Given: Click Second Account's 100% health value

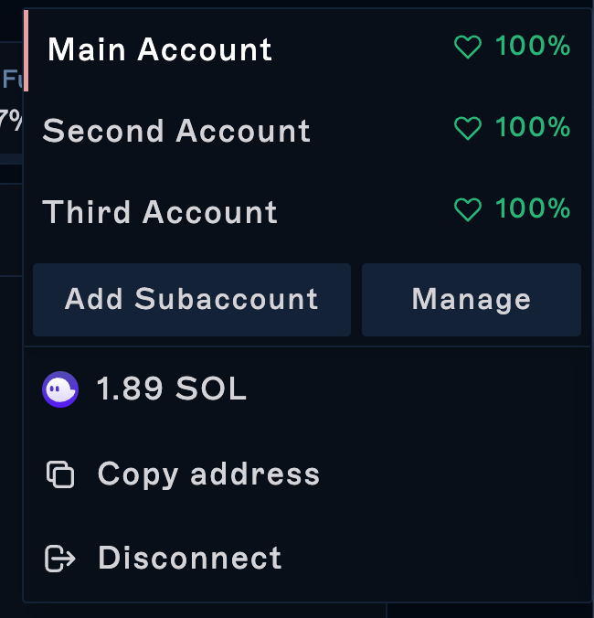Looking at the screenshot, I should (x=533, y=127).
